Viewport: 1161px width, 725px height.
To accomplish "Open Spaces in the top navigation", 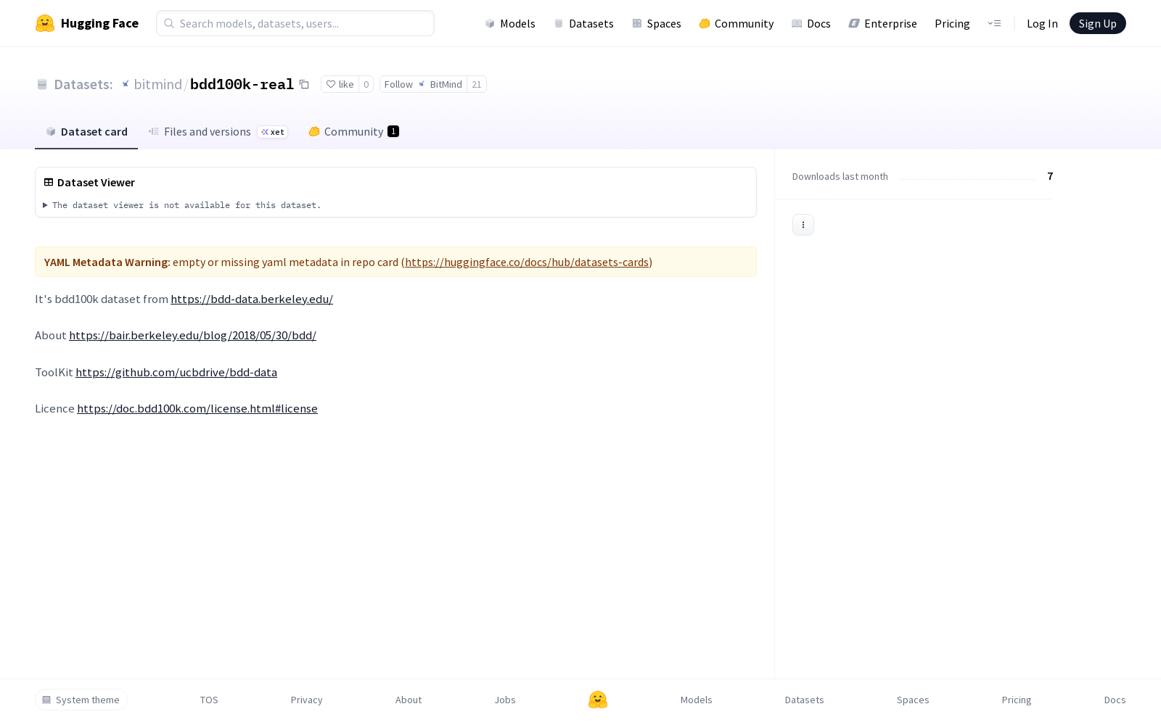I will pyautogui.click(x=656, y=23).
